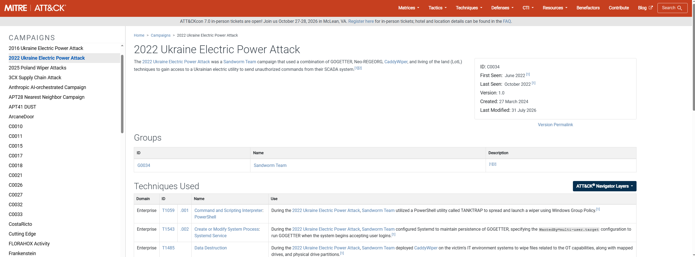This screenshot has width=695, height=257.
Task: Select APT28 Nearest Neighbor Campaign
Action: coord(46,97)
